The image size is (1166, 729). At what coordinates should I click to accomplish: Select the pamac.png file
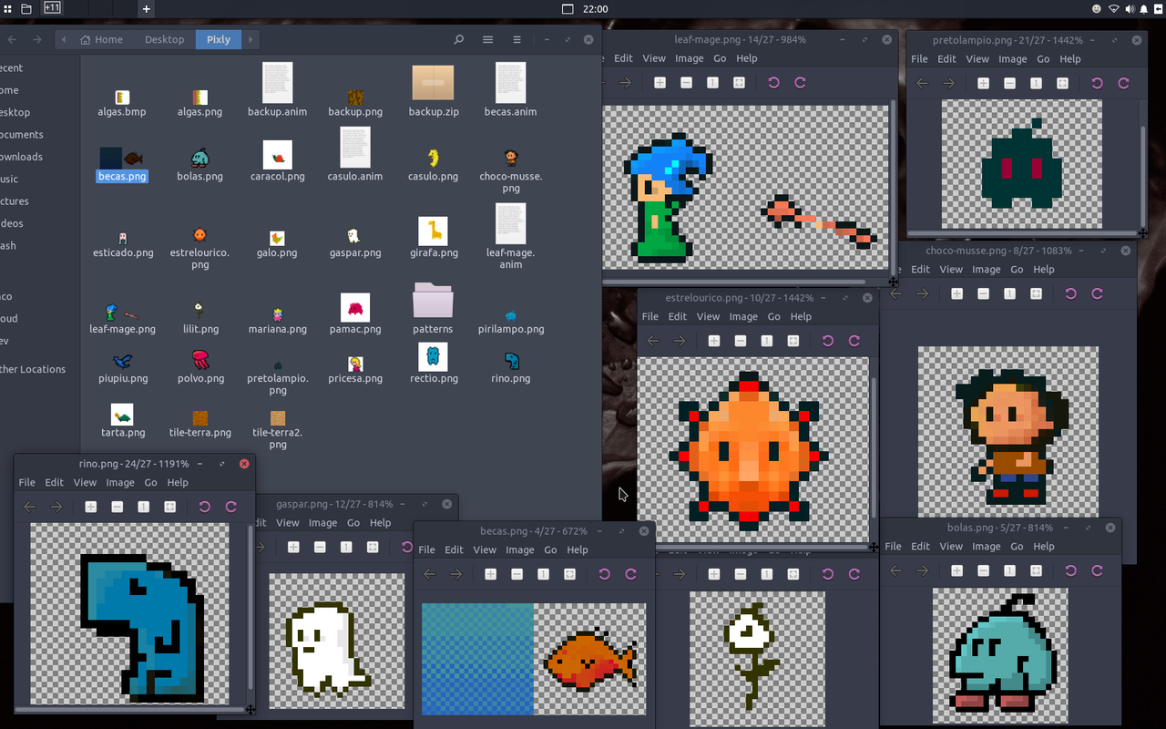[x=355, y=313]
